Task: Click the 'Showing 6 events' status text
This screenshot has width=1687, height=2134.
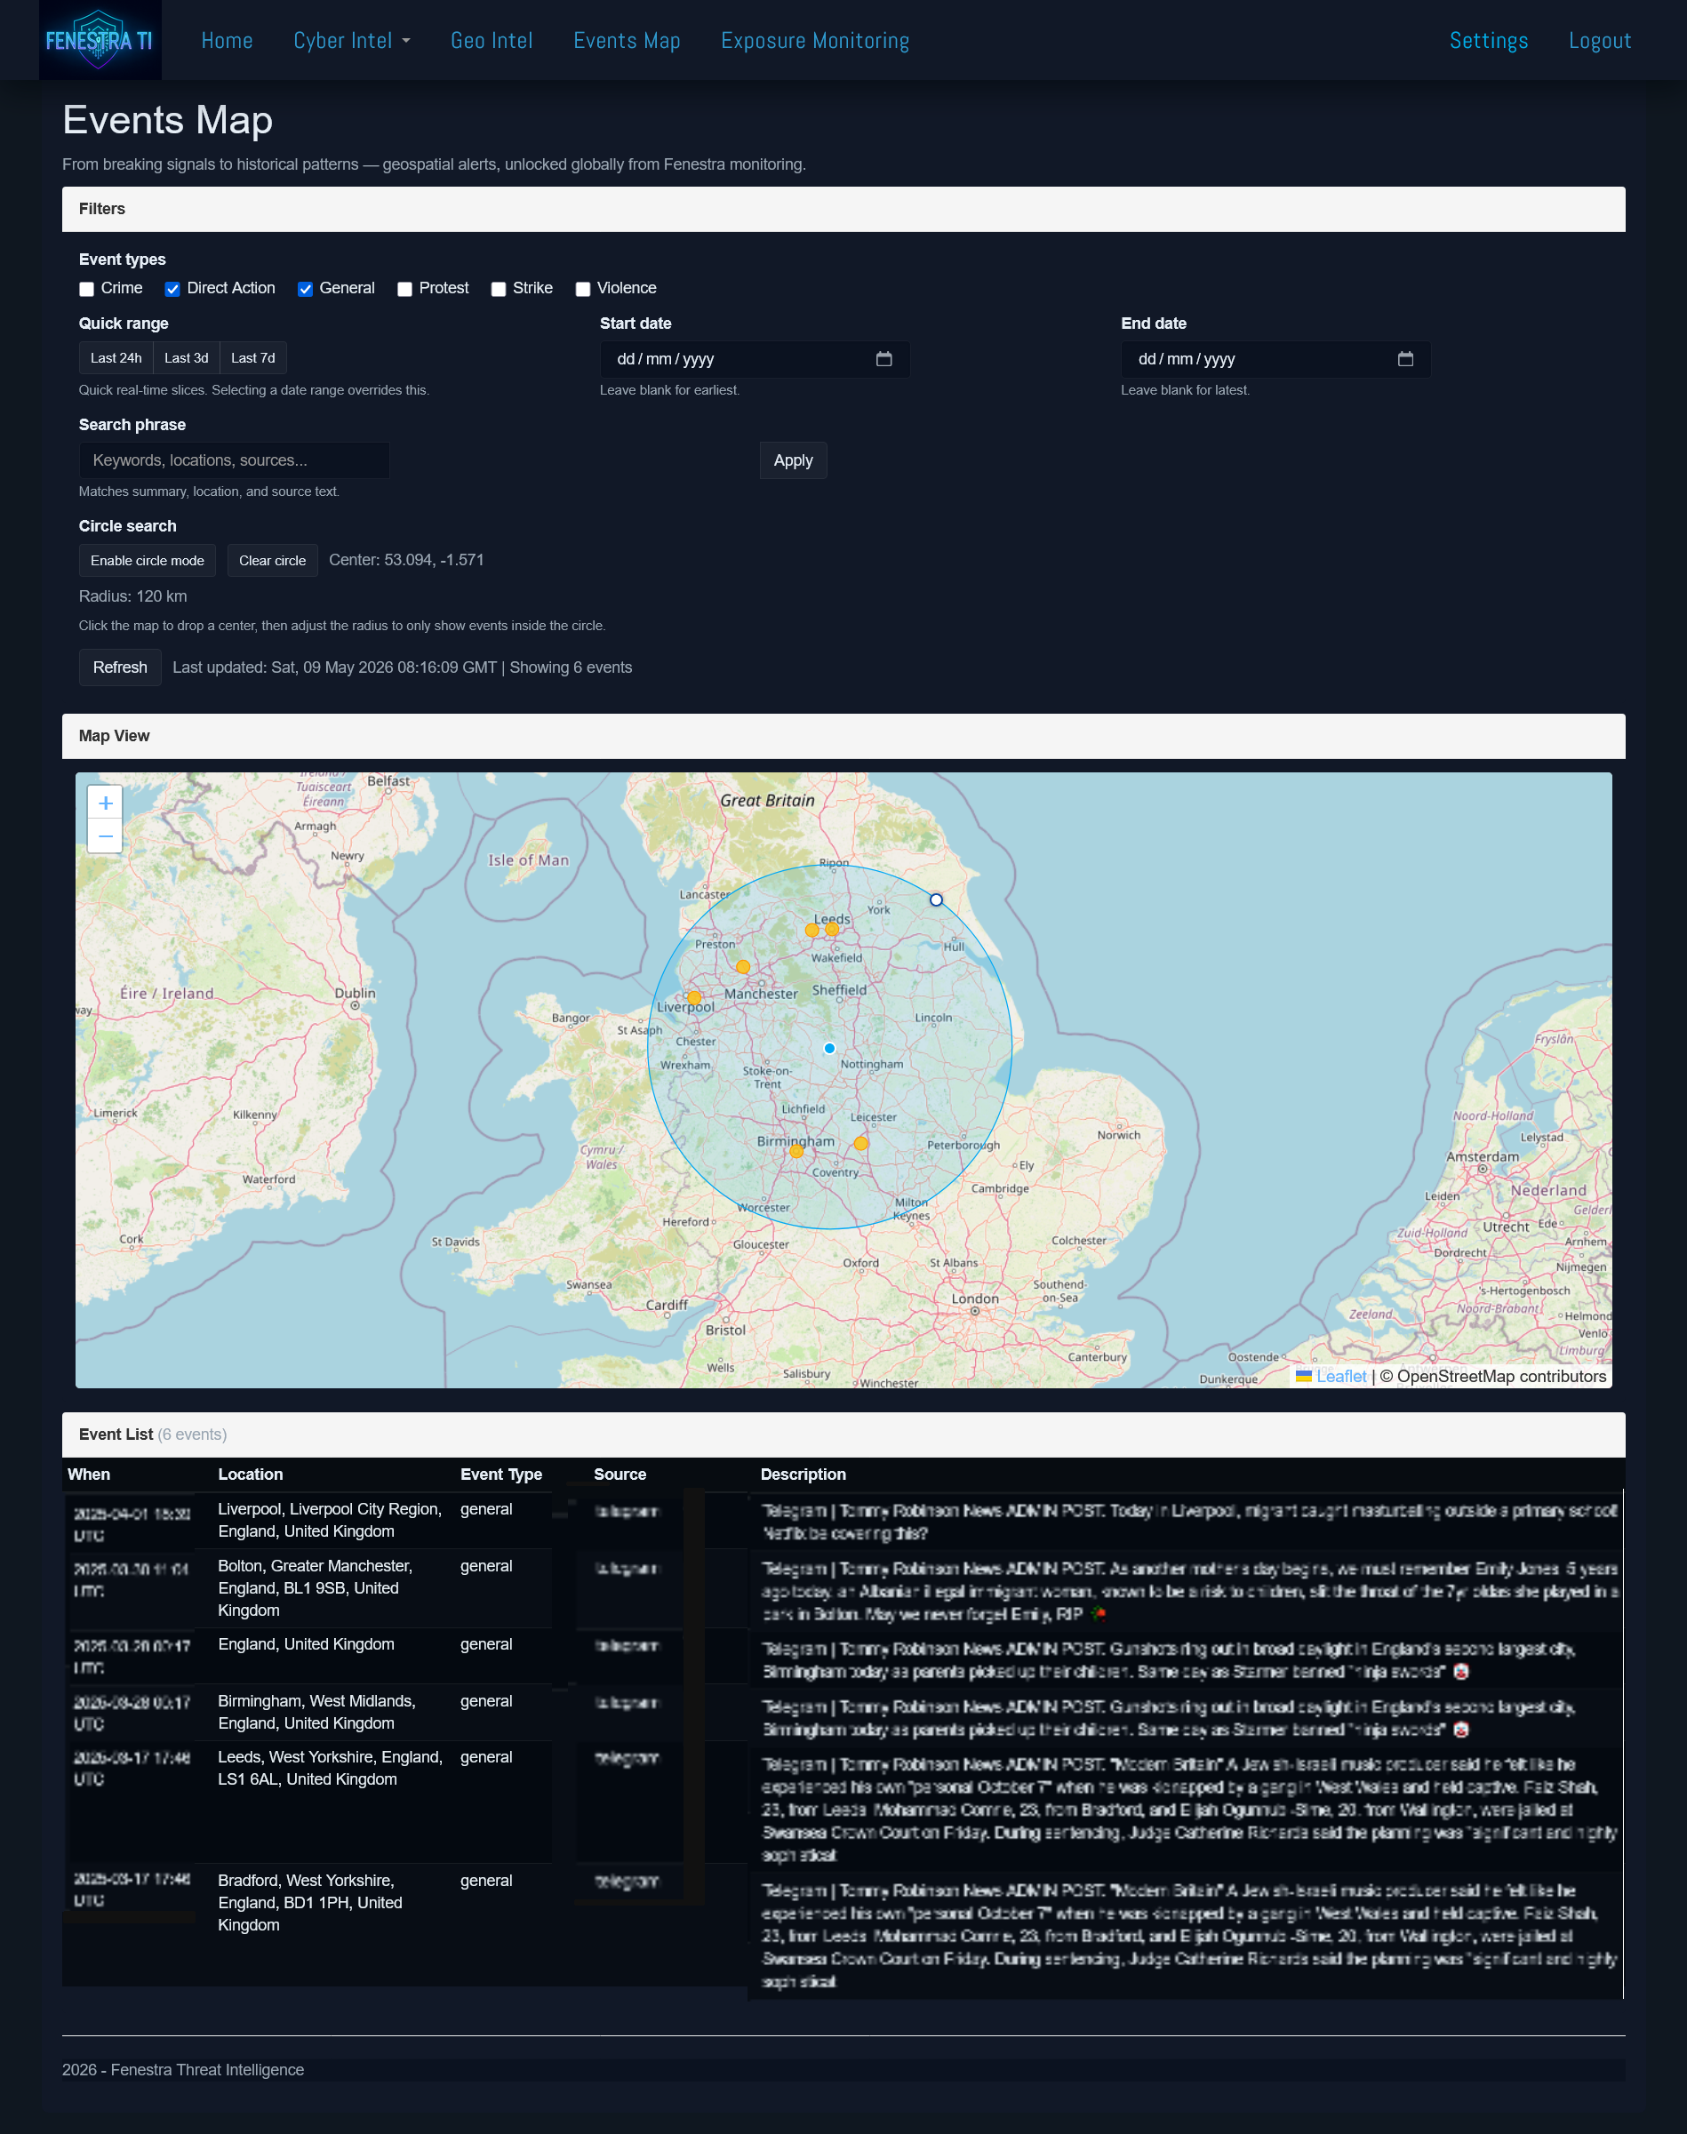Action: click(571, 667)
